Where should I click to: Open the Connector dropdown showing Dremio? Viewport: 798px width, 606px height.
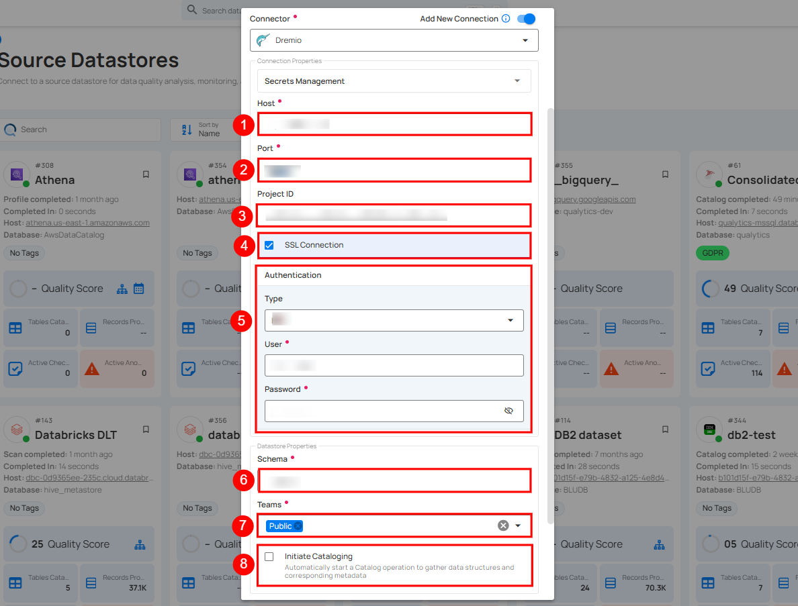point(525,40)
